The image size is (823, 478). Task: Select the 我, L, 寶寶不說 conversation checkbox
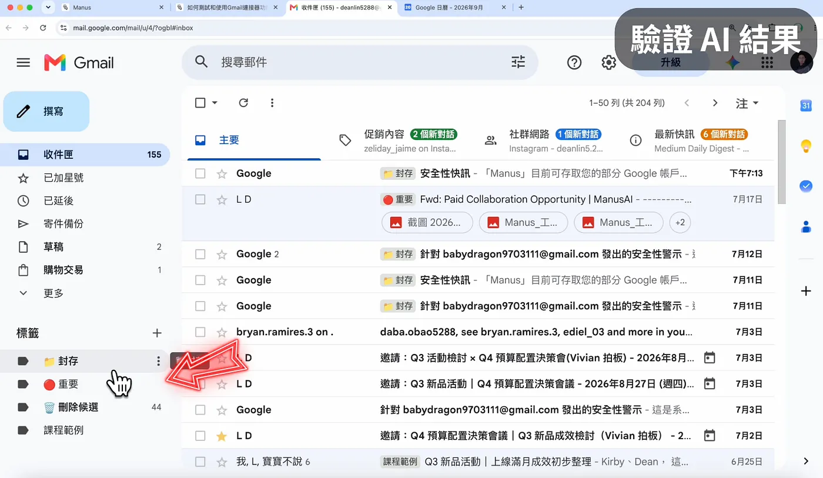tap(200, 462)
